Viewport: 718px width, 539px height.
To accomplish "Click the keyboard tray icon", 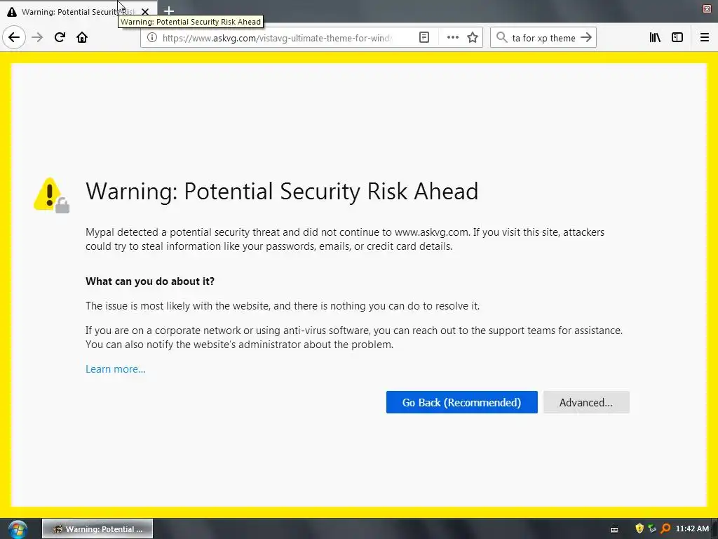I will point(614,529).
